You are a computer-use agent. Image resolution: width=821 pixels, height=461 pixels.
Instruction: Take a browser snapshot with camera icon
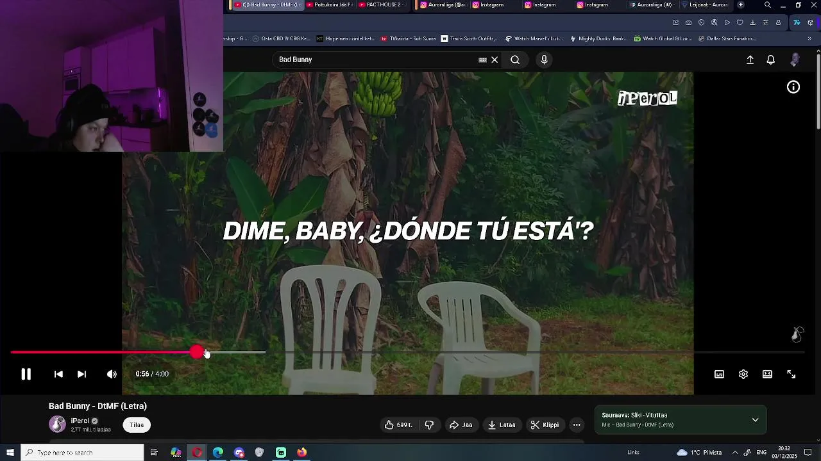(x=688, y=22)
